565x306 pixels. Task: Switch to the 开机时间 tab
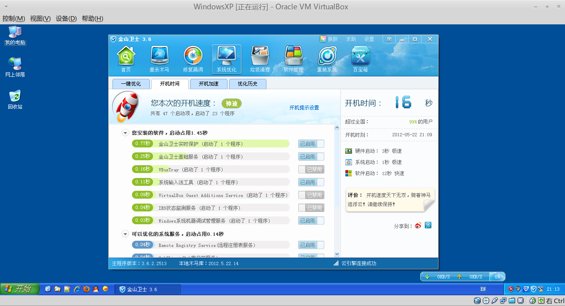[170, 84]
